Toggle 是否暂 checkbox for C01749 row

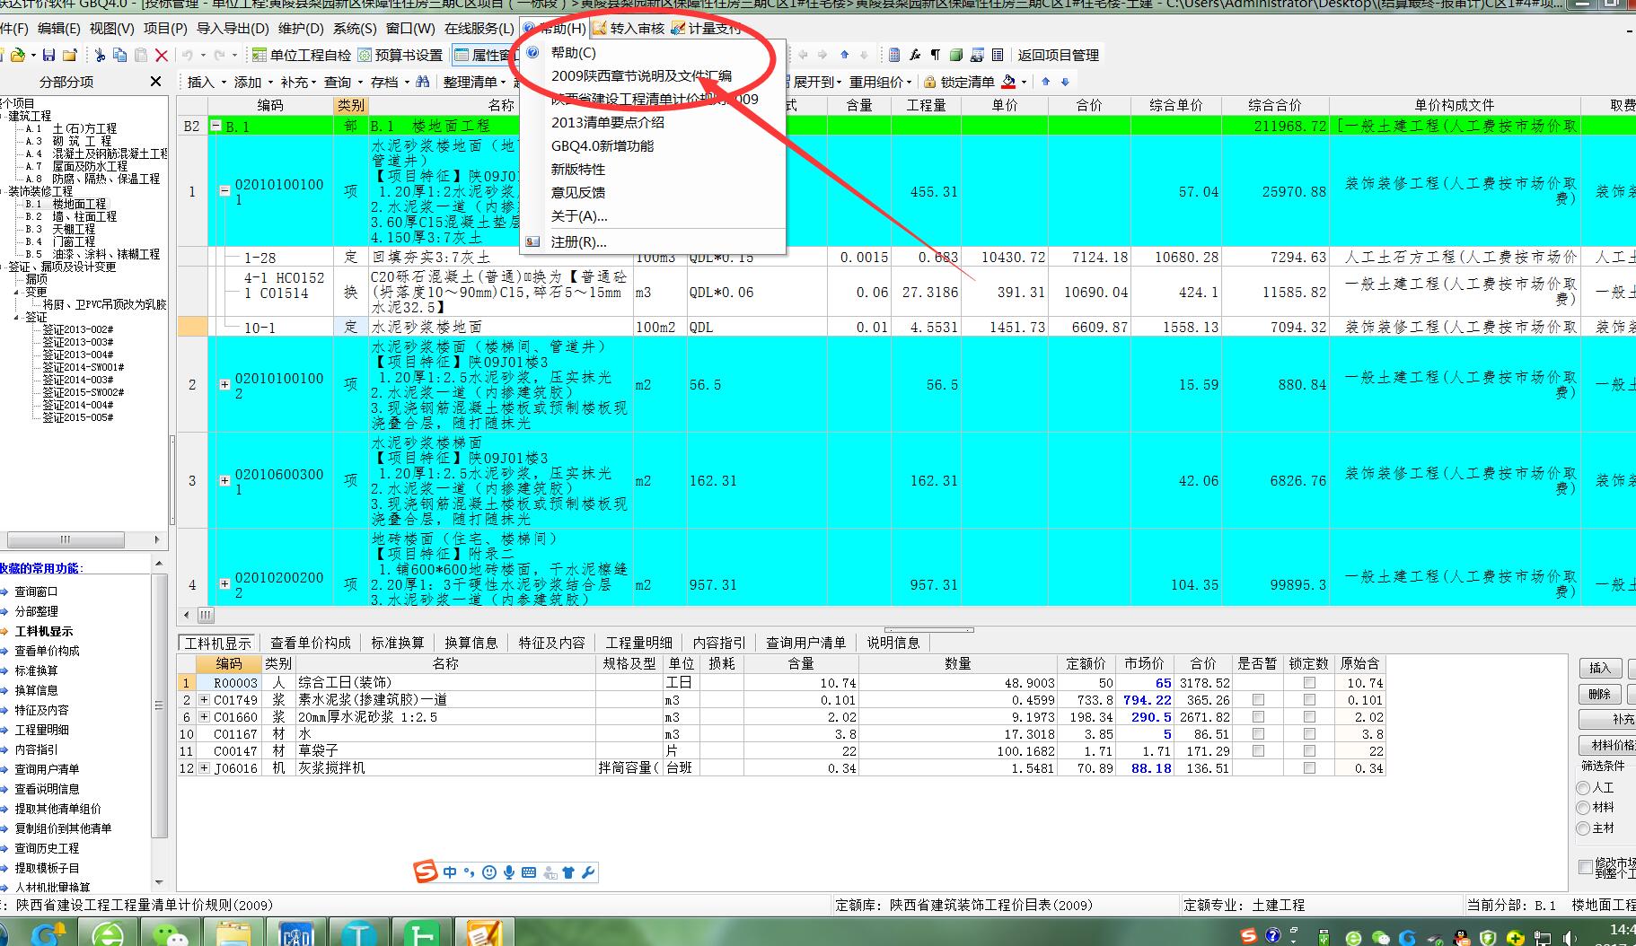[x=1258, y=700]
